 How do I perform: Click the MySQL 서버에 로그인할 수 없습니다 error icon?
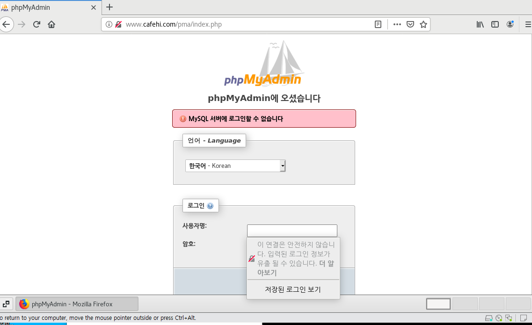coord(183,119)
